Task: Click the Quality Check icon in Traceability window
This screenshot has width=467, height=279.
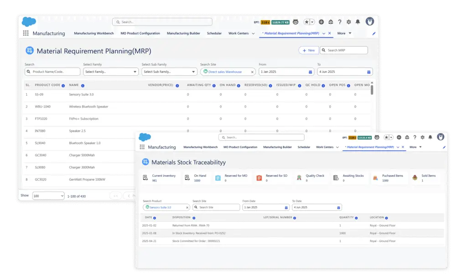Action: 299,178
